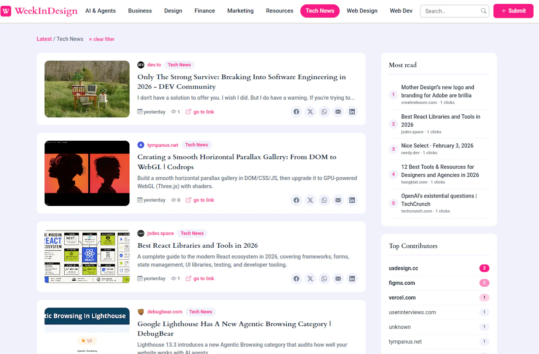The image size is (539, 354).
Task: Open Mother Design's Adobe logo most-read item
Action: point(438,92)
